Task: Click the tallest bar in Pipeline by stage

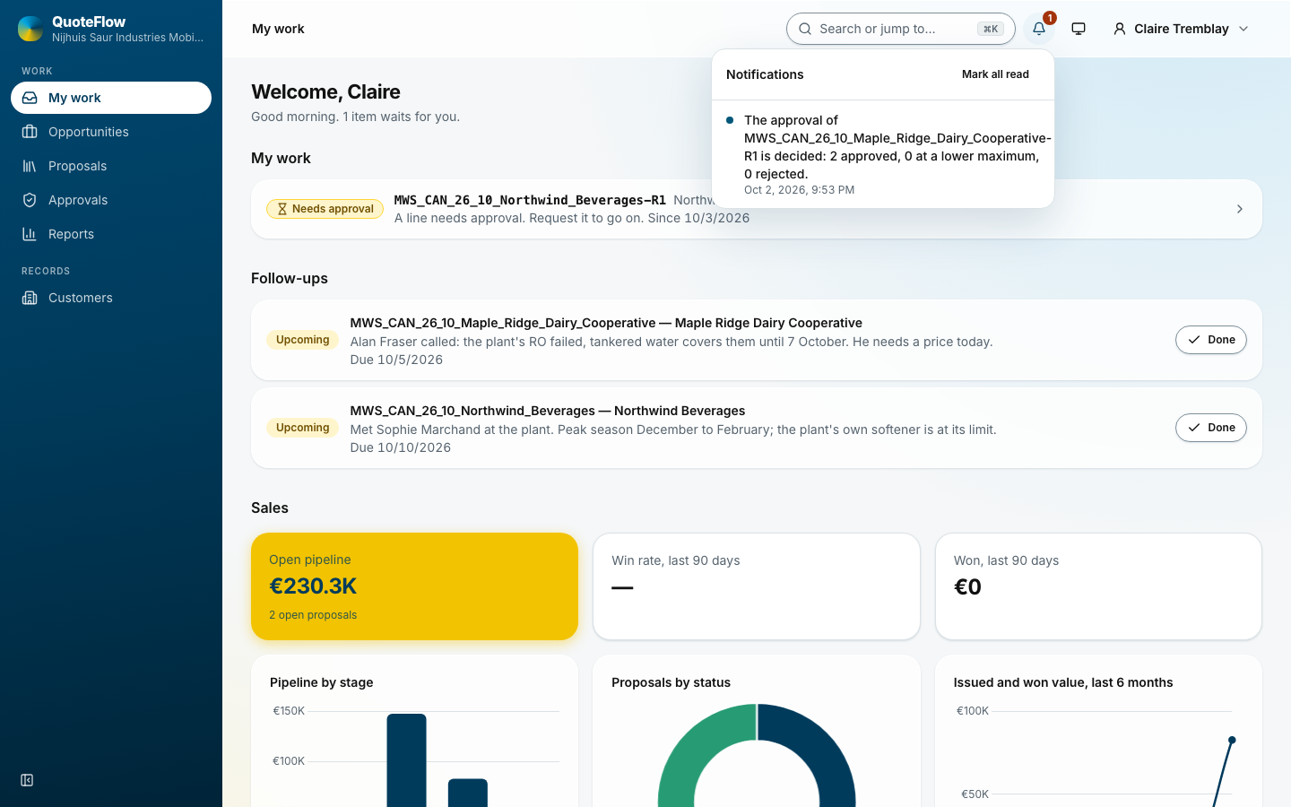Action: coord(406,760)
